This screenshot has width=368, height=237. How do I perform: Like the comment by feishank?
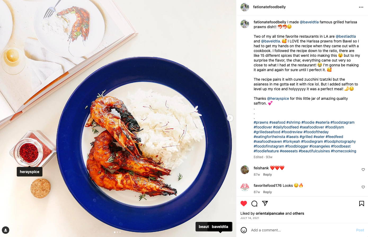click(363, 170)
